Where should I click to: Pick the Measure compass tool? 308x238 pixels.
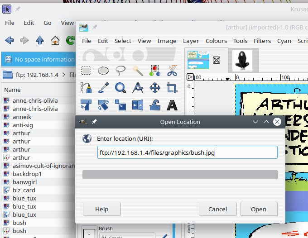point(138,88)
